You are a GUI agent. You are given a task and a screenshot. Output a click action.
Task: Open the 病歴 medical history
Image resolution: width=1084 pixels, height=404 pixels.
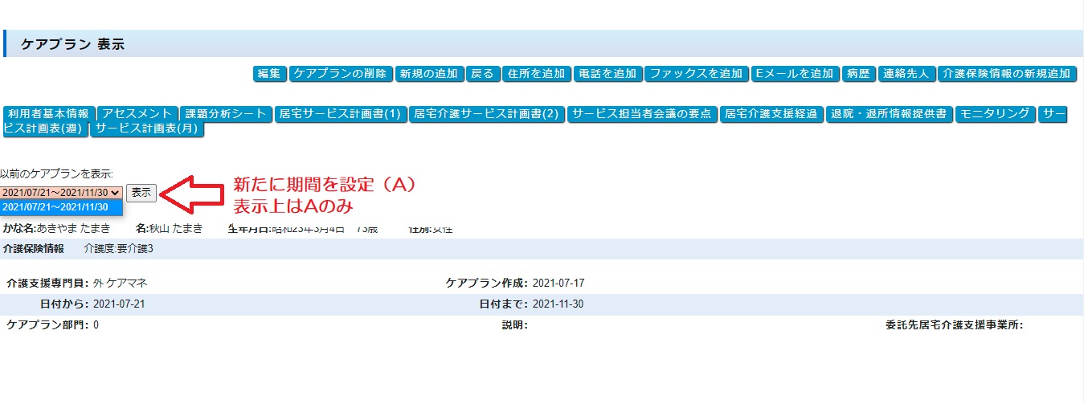(858, 74)
